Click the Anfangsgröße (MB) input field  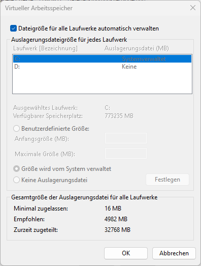126,138
